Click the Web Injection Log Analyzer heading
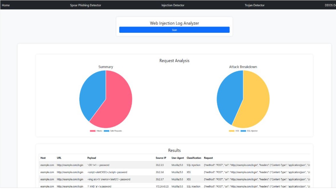 [174, 23]
